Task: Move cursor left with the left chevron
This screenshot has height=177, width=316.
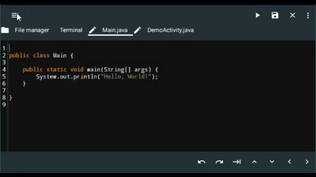Action: 289,162
